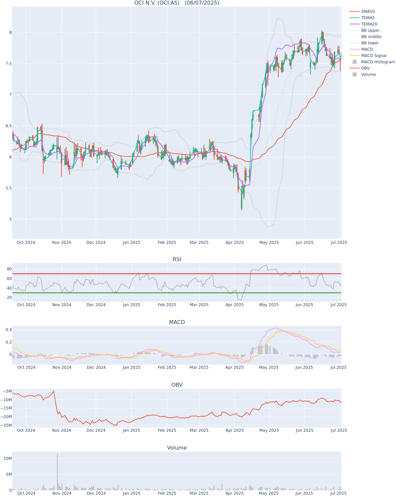The width and height of the screenshot is (397, 497).
Task: Click the 5.5 price axis label
Action: (8, 188)
